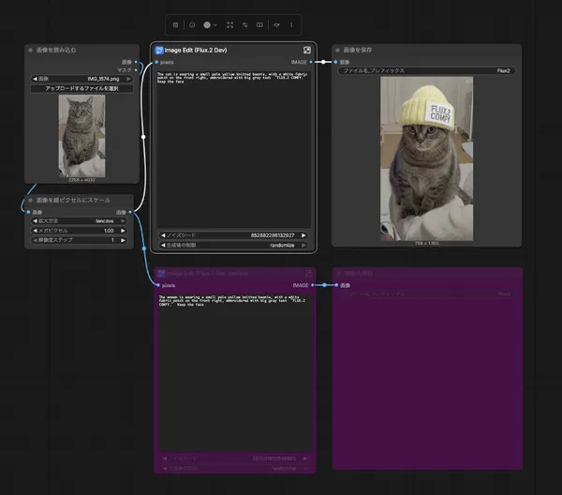Click the output cat image with yellow beanie
562x495 pixels.
426,157
